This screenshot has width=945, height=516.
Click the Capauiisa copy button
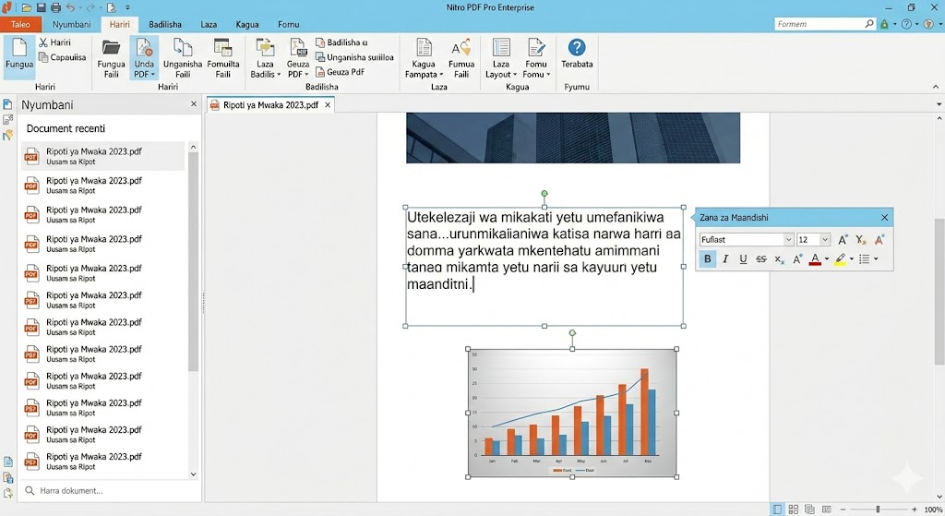point(63,57)
